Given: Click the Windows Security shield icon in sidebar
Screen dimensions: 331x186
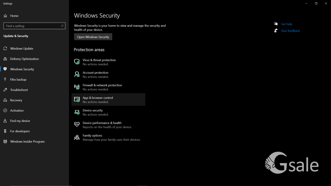Looking at the screenshot, I should (5, 69).
